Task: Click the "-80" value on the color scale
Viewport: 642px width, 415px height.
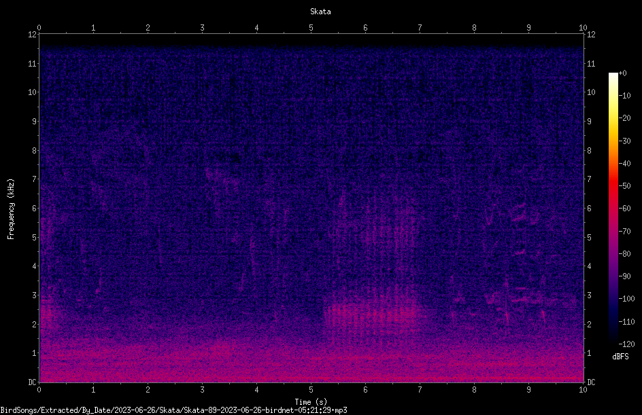Action: tap(624, 254)
